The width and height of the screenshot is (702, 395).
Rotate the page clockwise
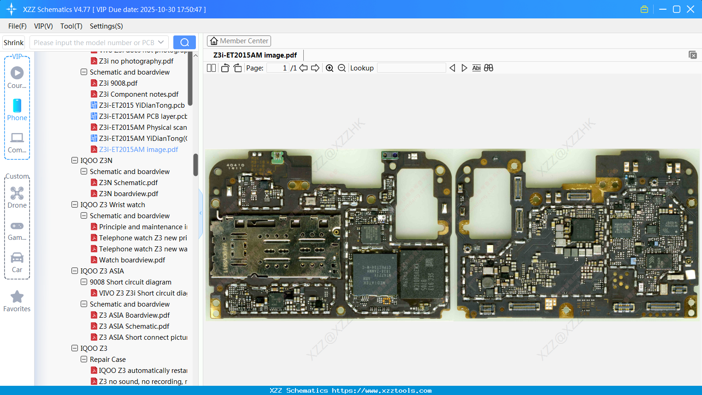[237, 68]
